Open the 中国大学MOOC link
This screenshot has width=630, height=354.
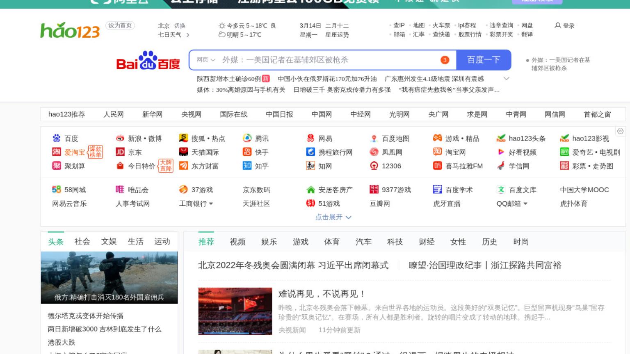tap(584, 190)
